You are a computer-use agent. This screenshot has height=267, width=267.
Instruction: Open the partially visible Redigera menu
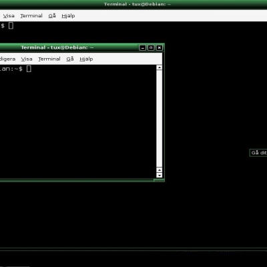point(7,59)
